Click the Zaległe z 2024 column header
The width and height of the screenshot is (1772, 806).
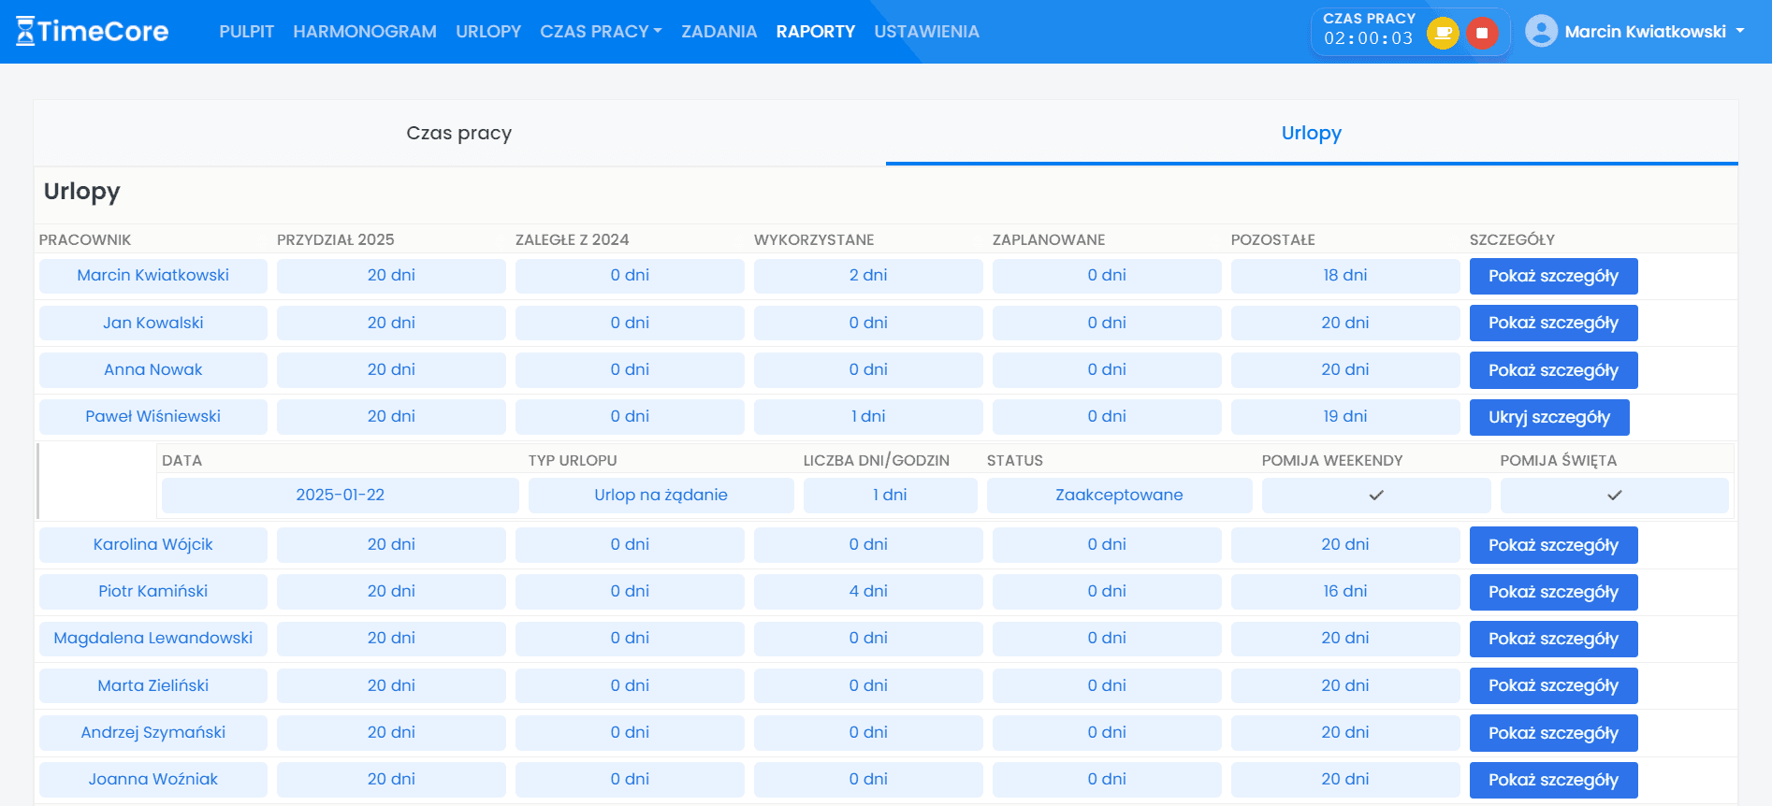point(572,239)
